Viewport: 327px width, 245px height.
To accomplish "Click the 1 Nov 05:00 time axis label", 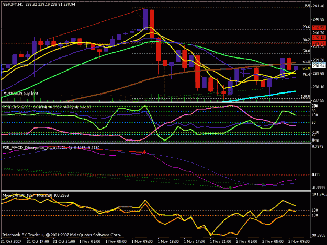I will pos(116,242).
